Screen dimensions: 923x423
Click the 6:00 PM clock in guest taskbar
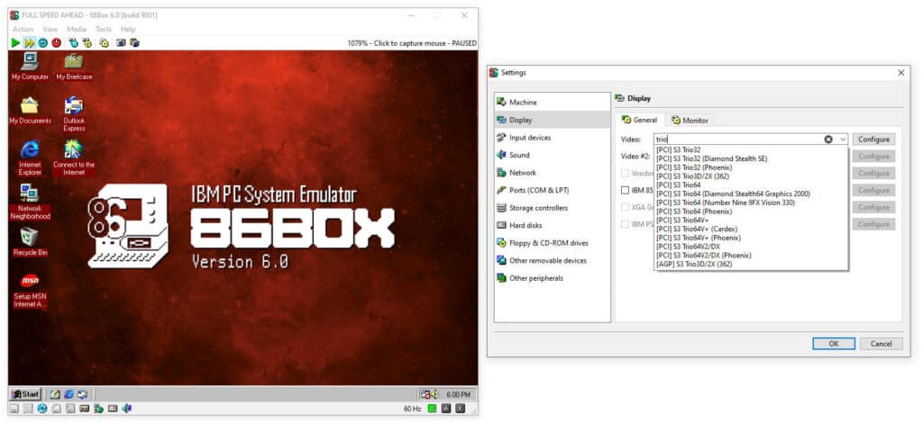click(x=458, y=395)
